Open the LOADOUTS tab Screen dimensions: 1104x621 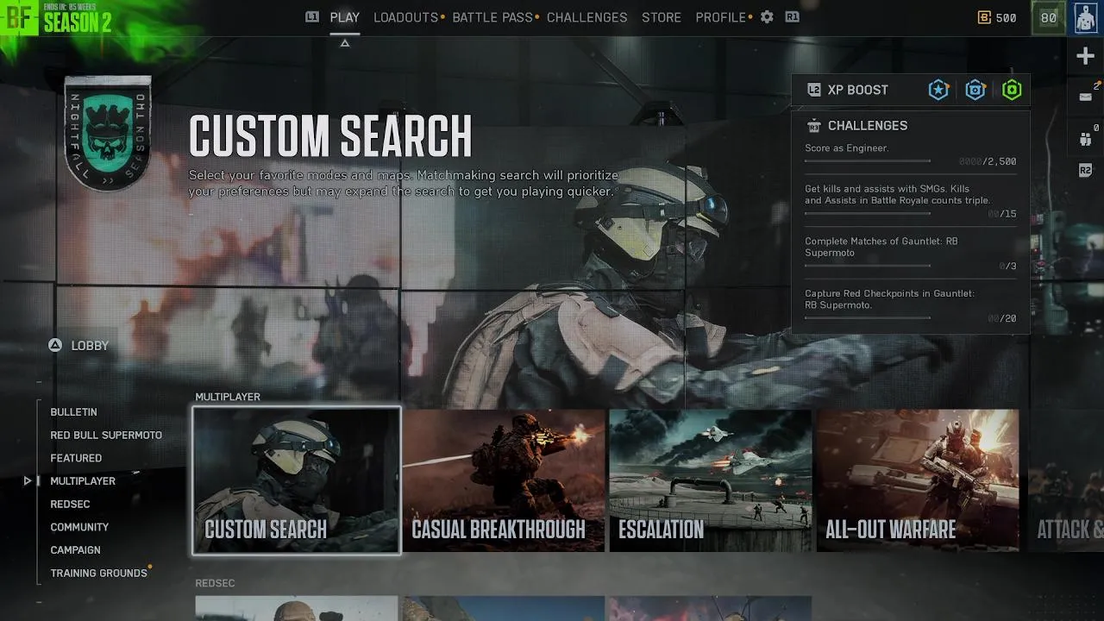tap(405, 17)
